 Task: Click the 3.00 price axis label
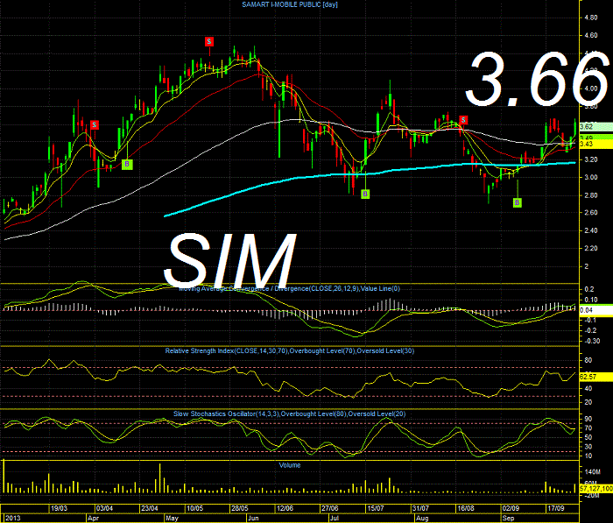[591, 177]
